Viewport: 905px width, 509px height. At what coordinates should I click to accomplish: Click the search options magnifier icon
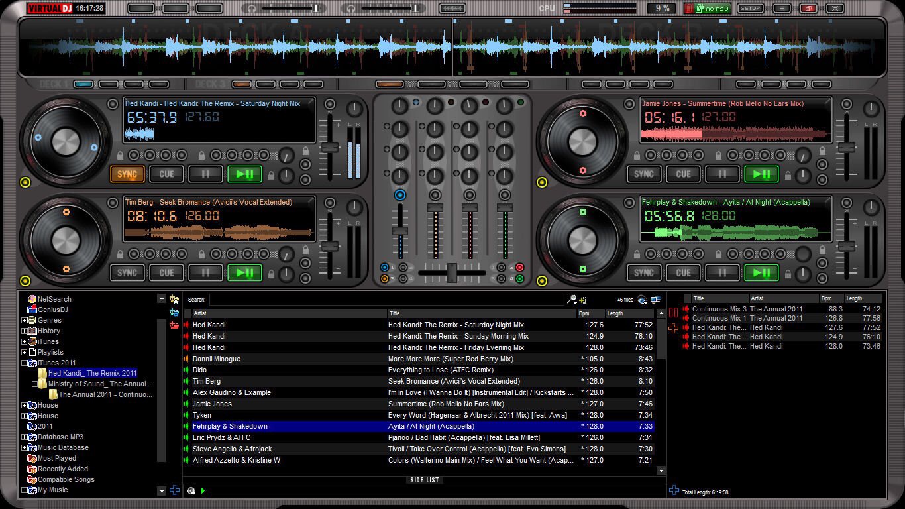(x=572, y=300)
